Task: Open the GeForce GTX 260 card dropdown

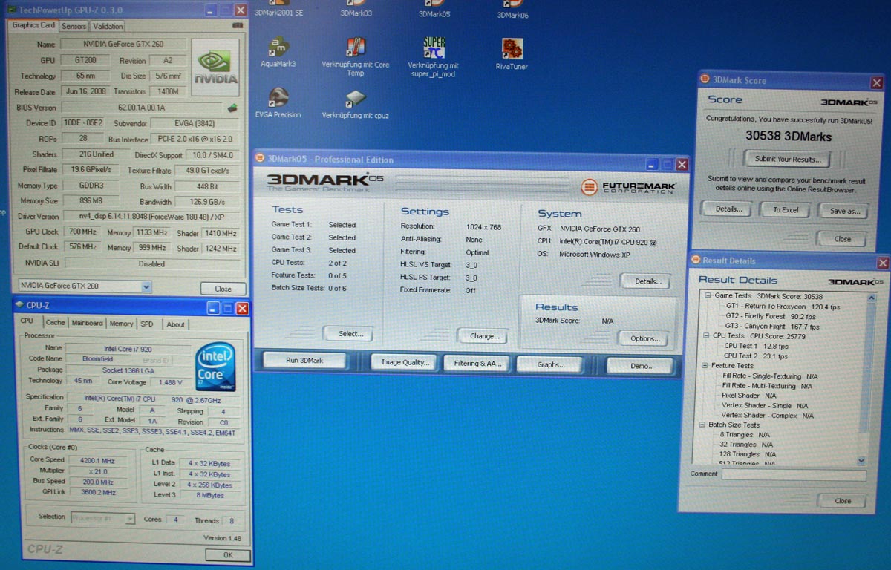Action: [146, 286]
